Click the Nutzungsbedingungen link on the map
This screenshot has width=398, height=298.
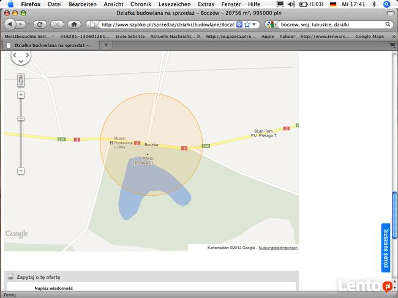click(x=278, y=248)
